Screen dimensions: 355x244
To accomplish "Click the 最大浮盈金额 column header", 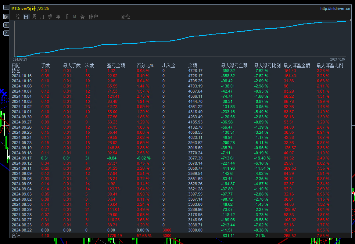I will [297, 66].
